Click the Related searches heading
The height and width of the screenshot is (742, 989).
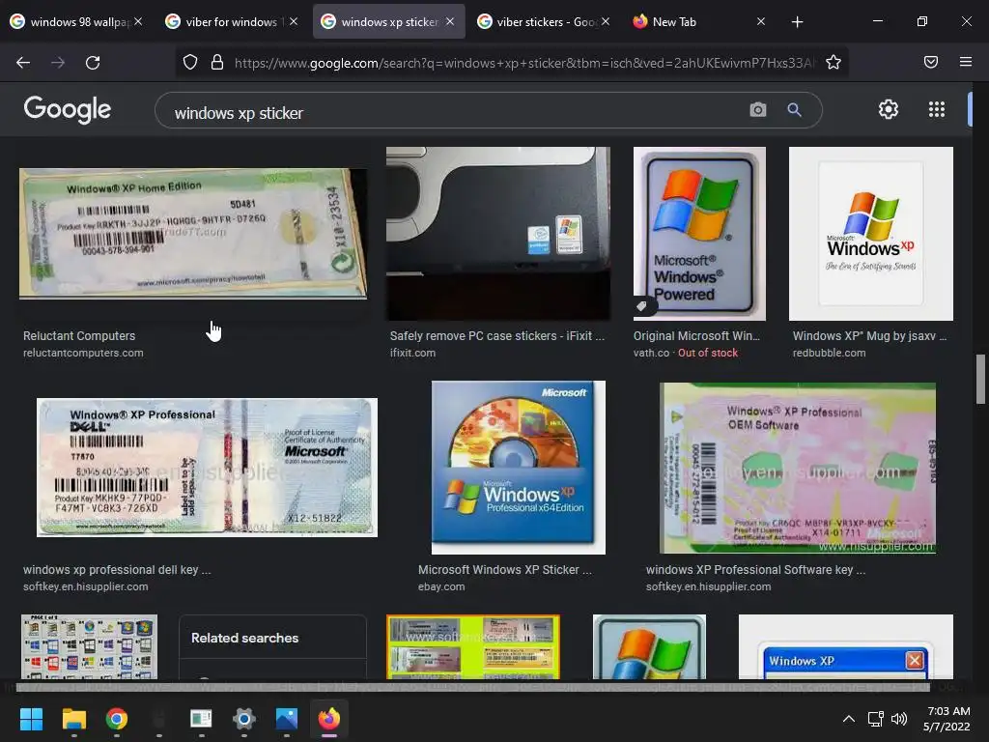click(x=244, y=638)
